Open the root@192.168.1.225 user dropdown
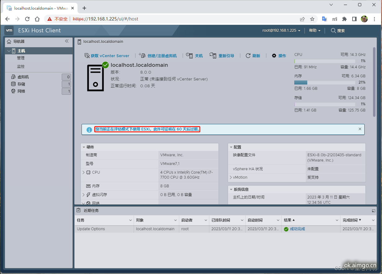This screenshot has width=382, height=274. [281, 30]
